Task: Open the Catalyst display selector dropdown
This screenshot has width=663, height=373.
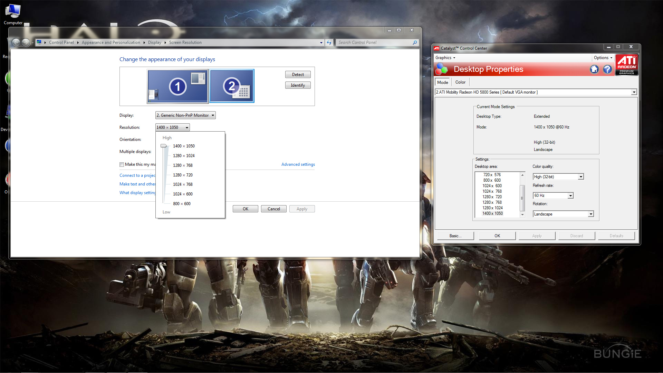Action: (x=634, y=92)
